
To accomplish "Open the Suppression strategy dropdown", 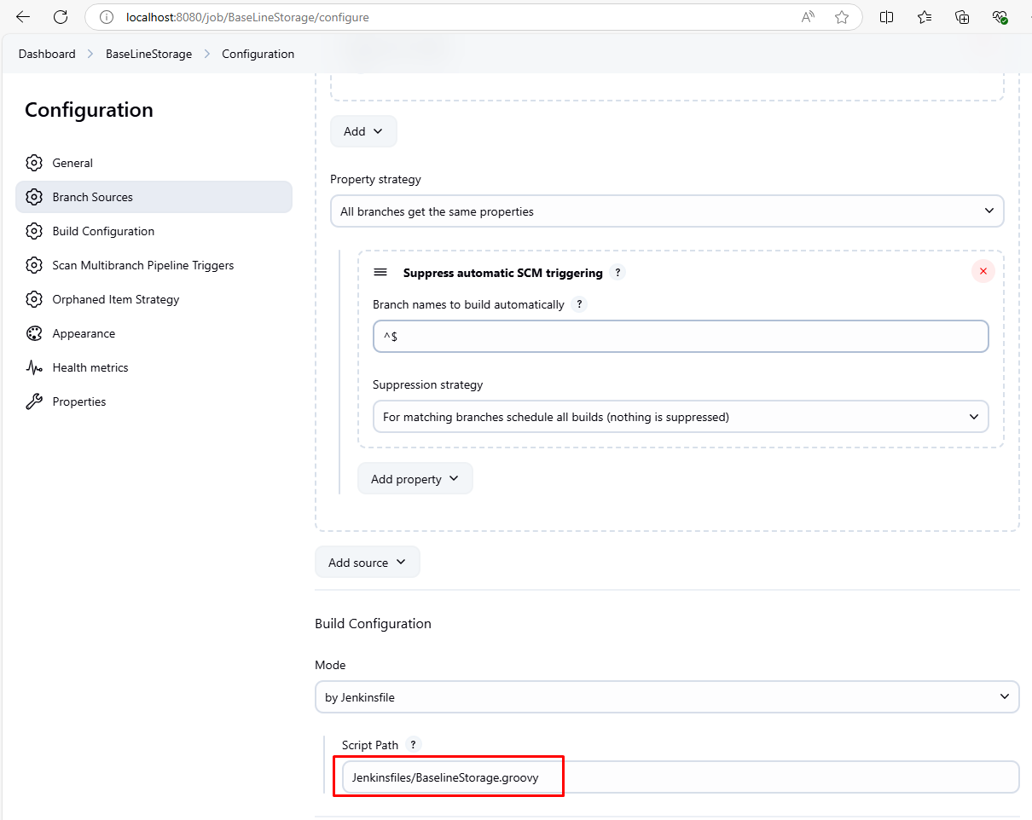I will [x=680, y=417].
